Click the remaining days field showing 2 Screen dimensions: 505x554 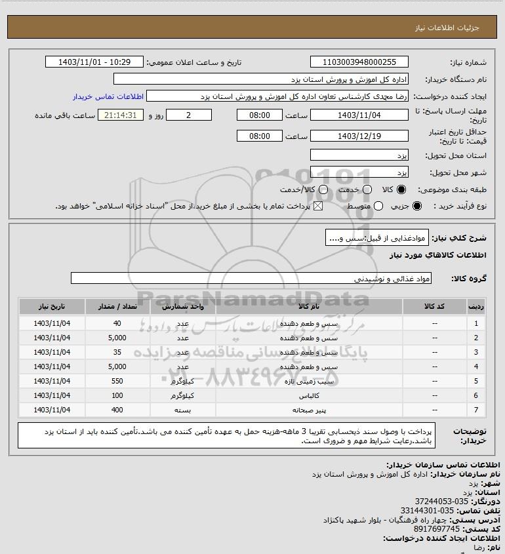coord(189,115)
